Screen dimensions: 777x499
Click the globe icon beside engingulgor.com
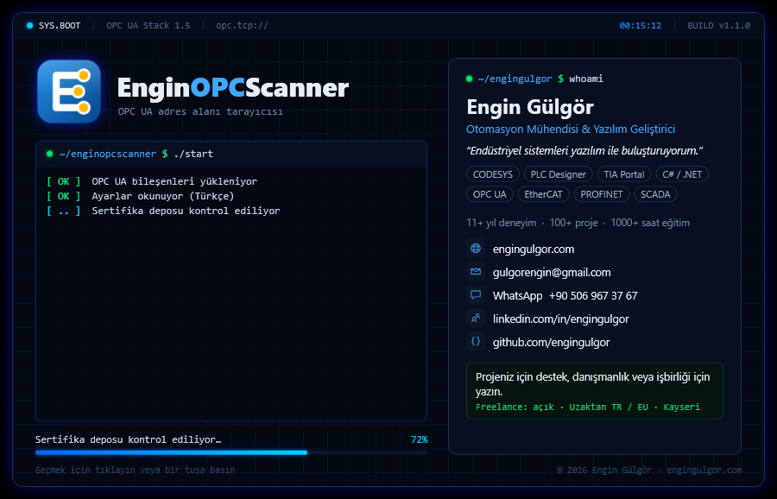[x=476, y=249]
